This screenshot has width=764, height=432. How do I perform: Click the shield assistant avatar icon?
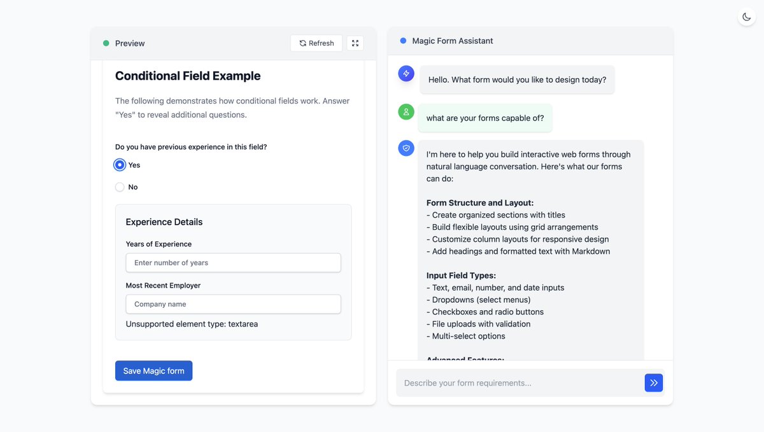tap(406, 148)
